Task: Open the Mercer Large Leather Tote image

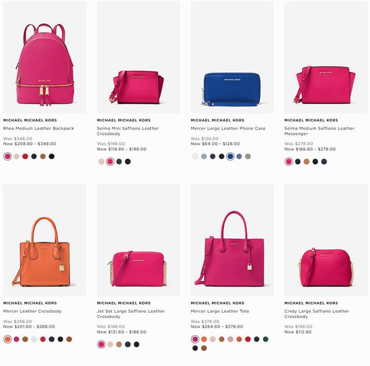Action: point(232,240)
